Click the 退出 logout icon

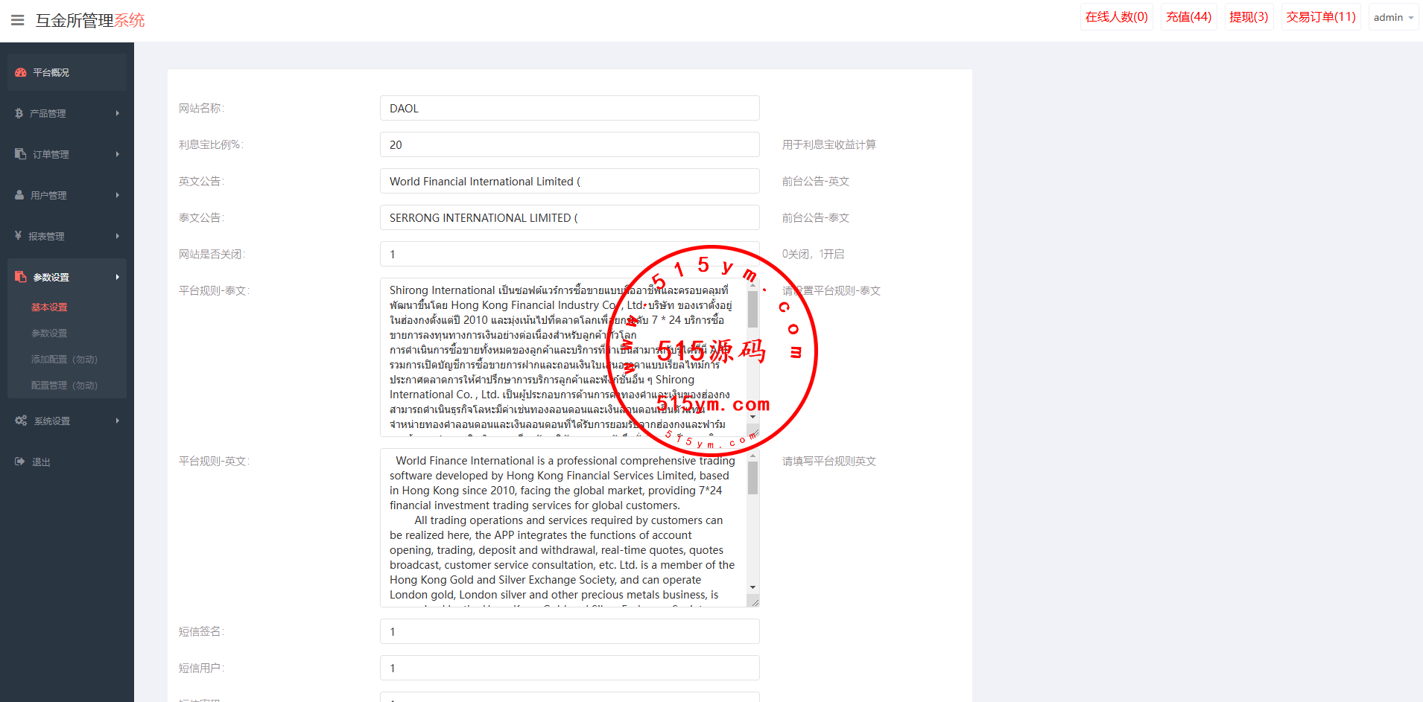[19, 462]
